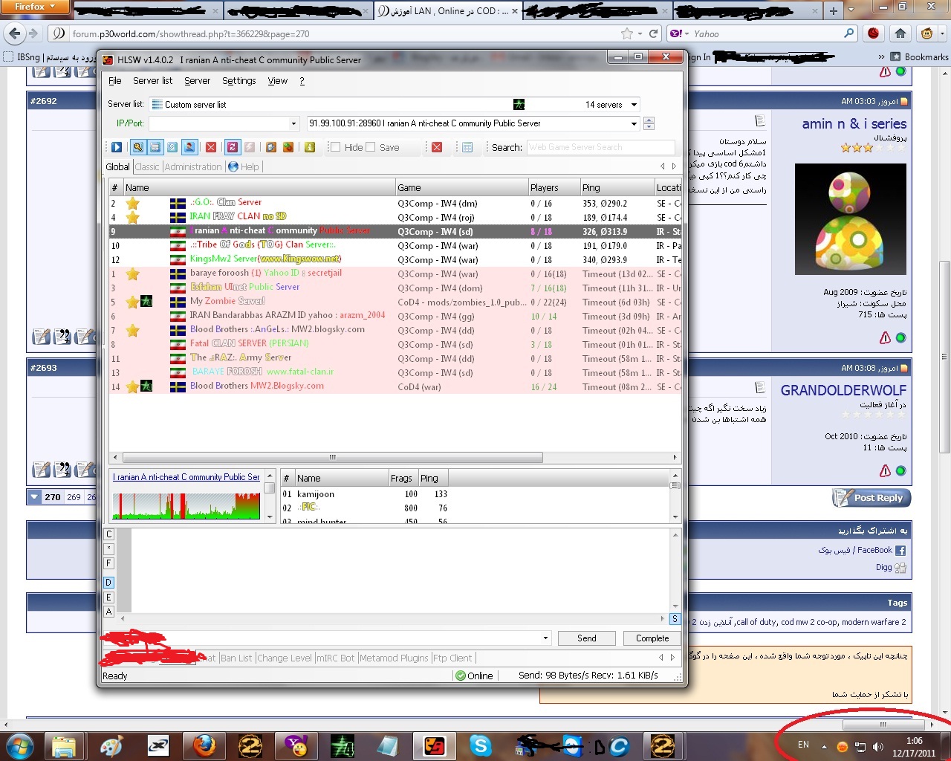The height and width of the screenshot is (761, 951).
Task: Click the blue play/connect icon in HLSW toolbar
Action: pyautogui.click(x=117, y=147)
